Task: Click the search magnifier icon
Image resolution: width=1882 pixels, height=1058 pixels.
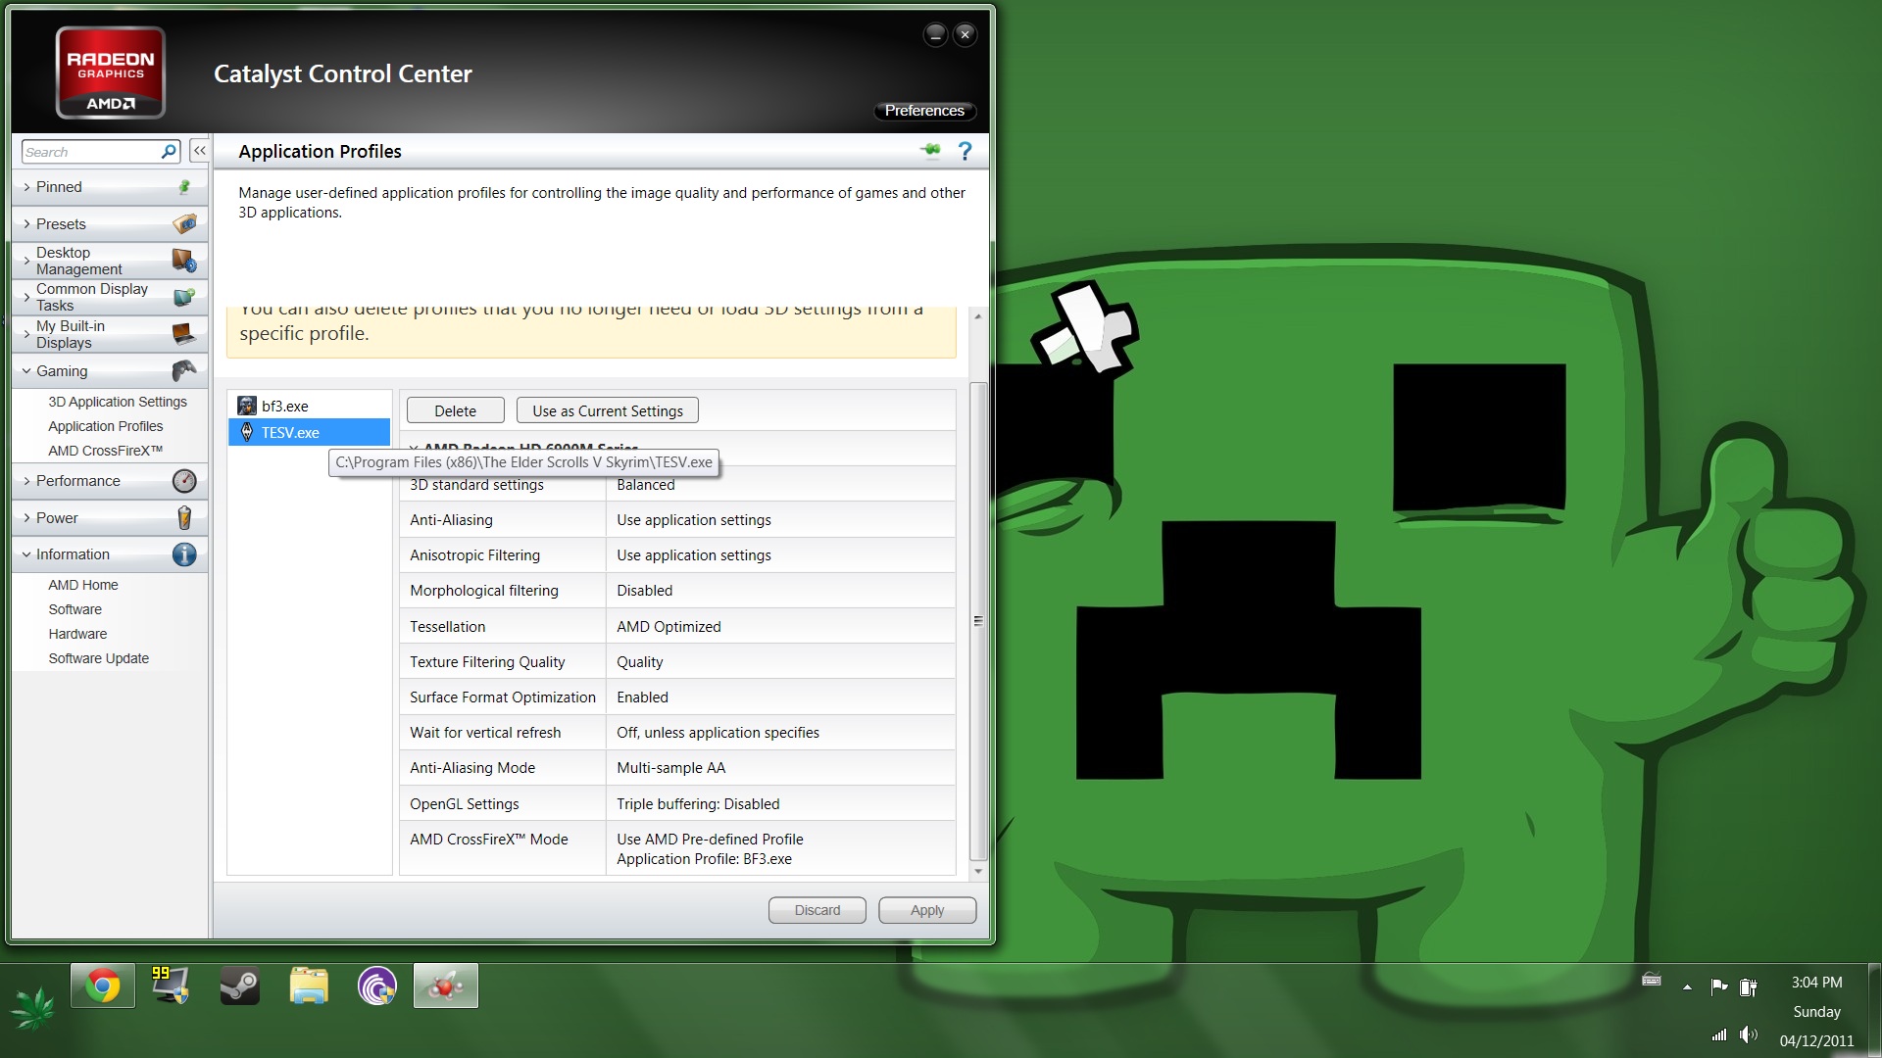Action: [x=169, y=152]
